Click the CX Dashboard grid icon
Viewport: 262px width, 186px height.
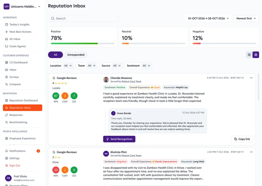pyautogui.click(x=7, y=62)
